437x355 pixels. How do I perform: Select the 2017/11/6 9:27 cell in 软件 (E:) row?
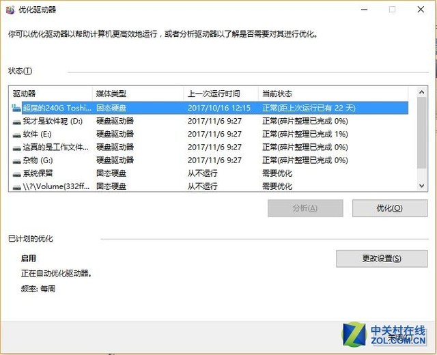click(214, 134)
